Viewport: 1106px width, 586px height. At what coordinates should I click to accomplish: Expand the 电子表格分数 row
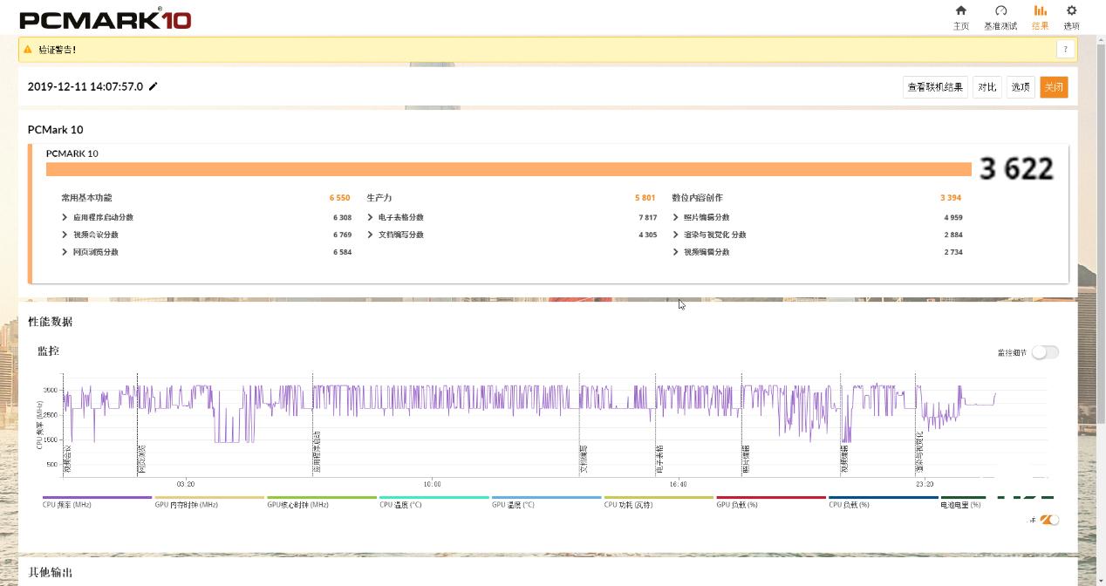pyautogui.click(x=371, y=217)
